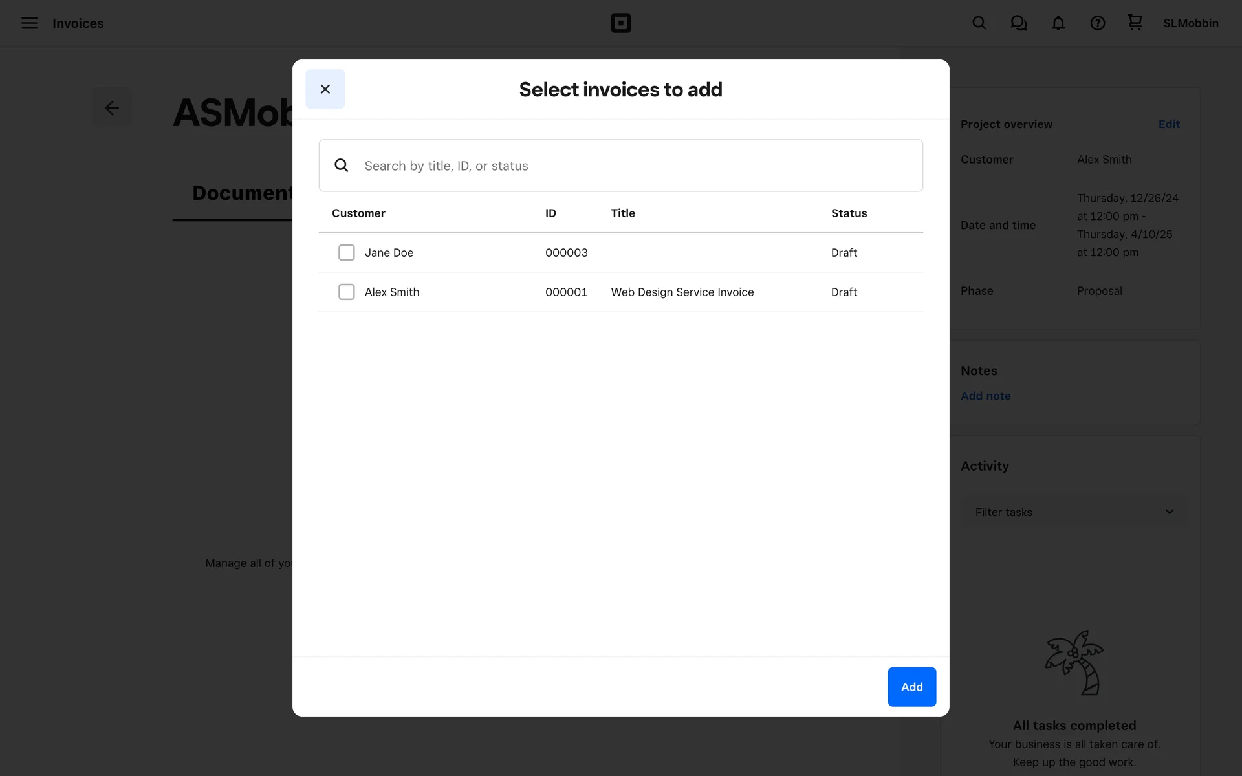Open the SLMobbin account menu

pyautogui.click(x=1190, y=23)
